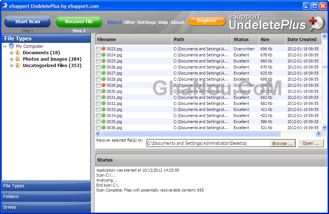Select the checkbox beside 0026.jpg

(98, 67)
